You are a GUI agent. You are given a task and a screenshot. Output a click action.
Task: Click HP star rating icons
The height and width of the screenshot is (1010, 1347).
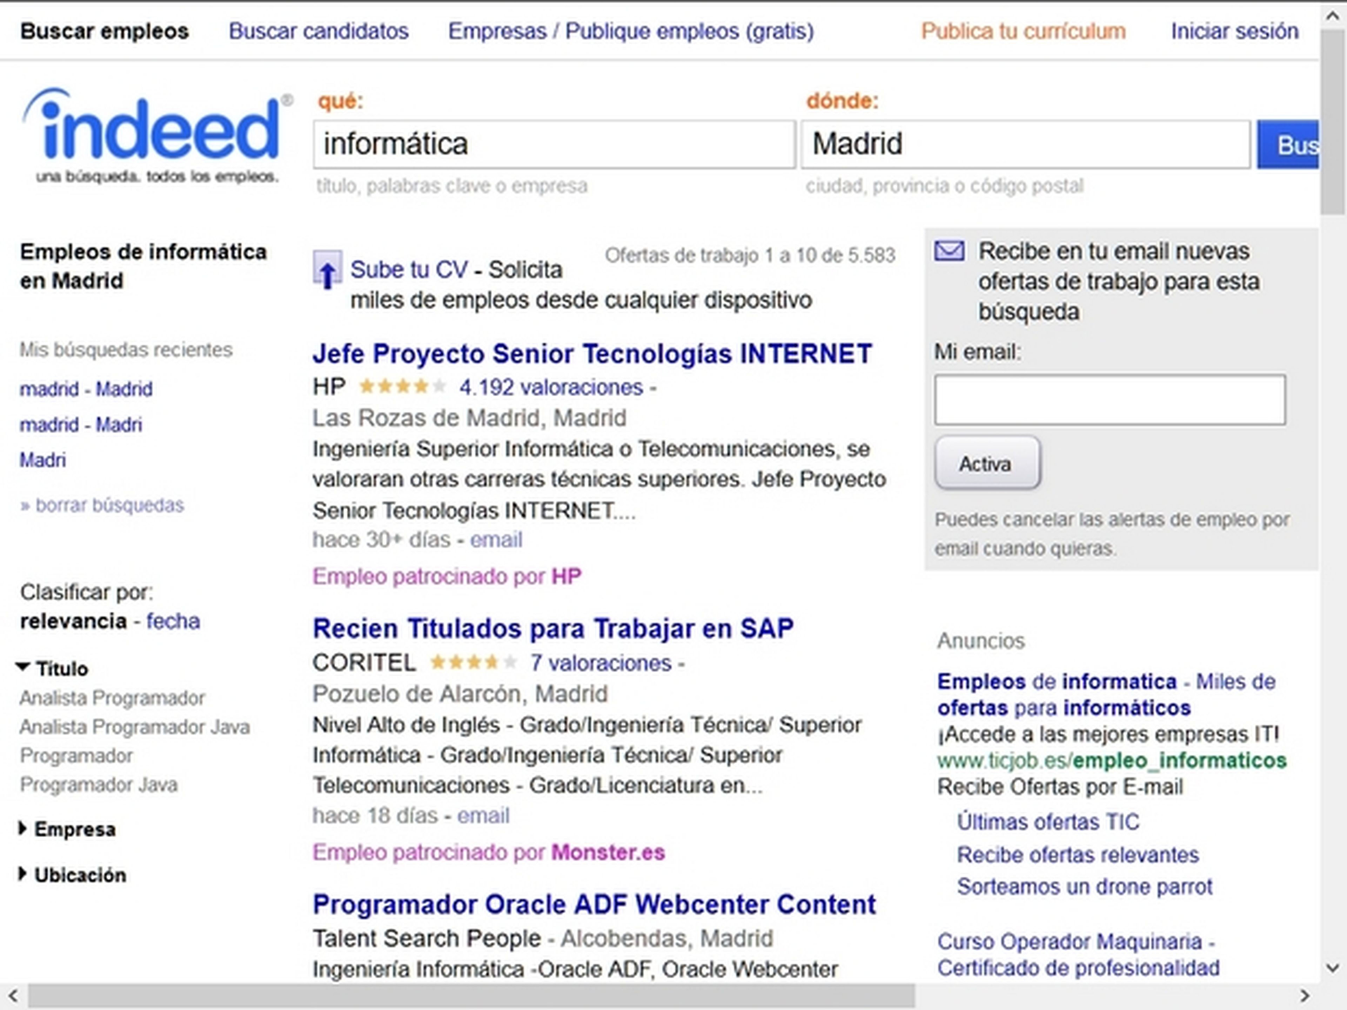(x=402, y=386)
